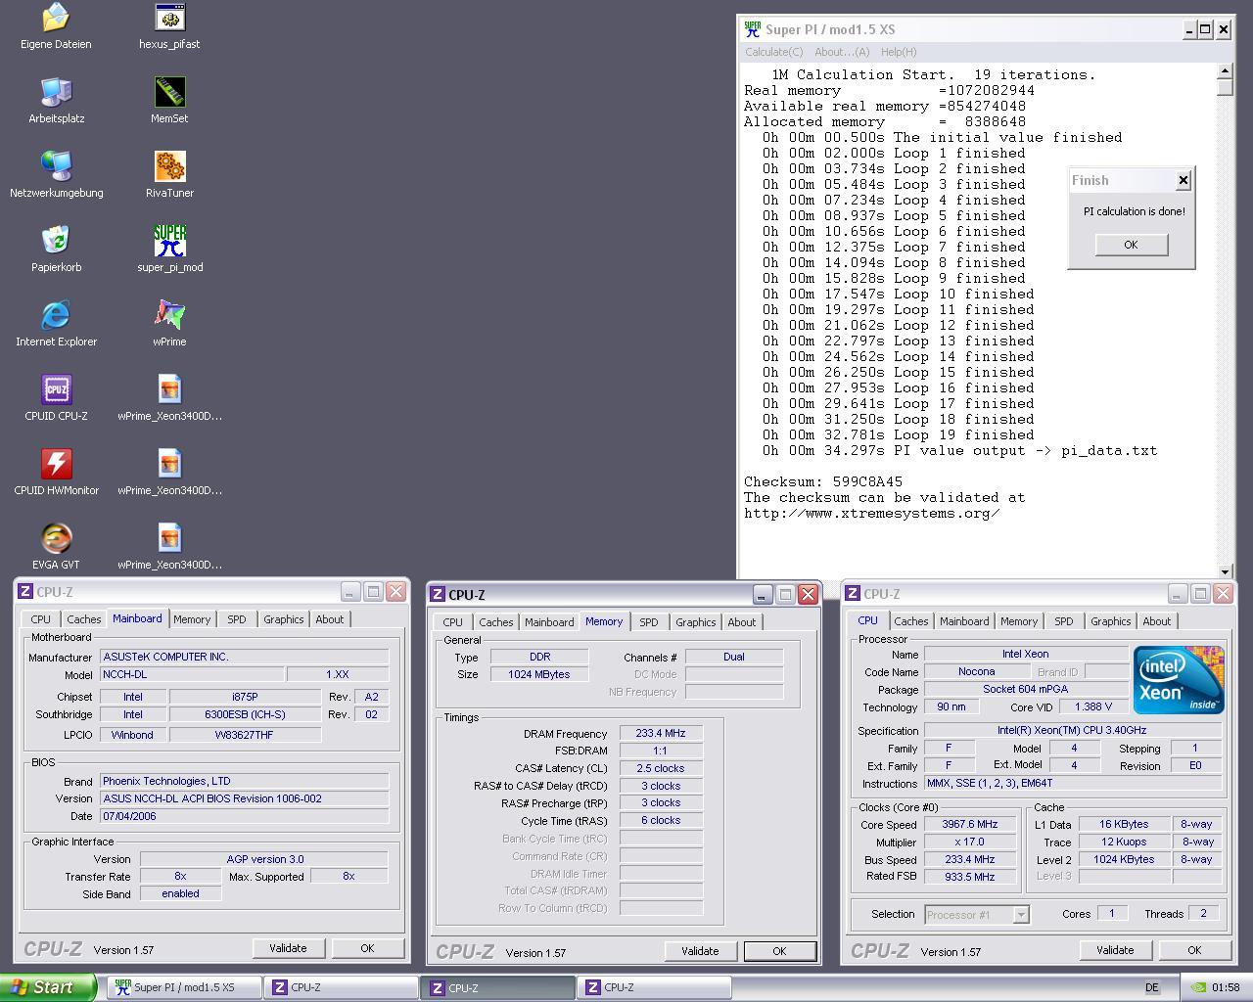Click the BIOS date 07/04/2006 field

(244, 816)
